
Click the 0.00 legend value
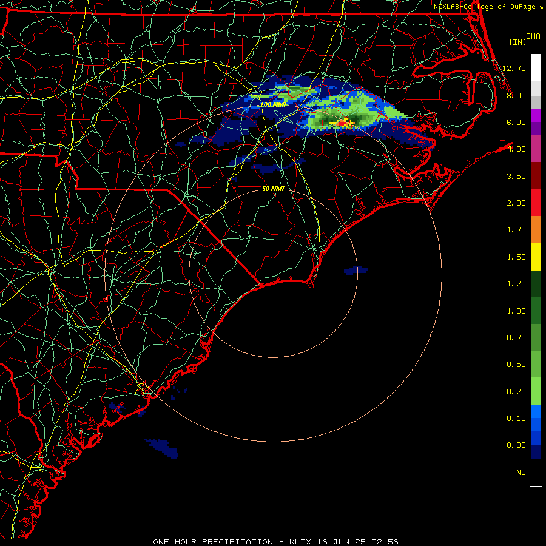pyautogui.click(x=516, y=445)
